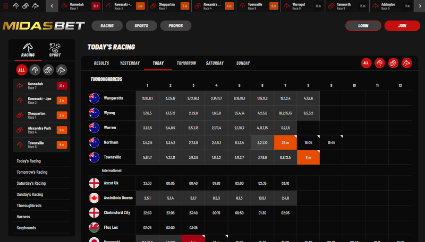Advance next-to-jump carousel with right arrow
Image resolution: width=425 pixels, height=242 pixels.
pyautogui.click(x=420, y=6)
